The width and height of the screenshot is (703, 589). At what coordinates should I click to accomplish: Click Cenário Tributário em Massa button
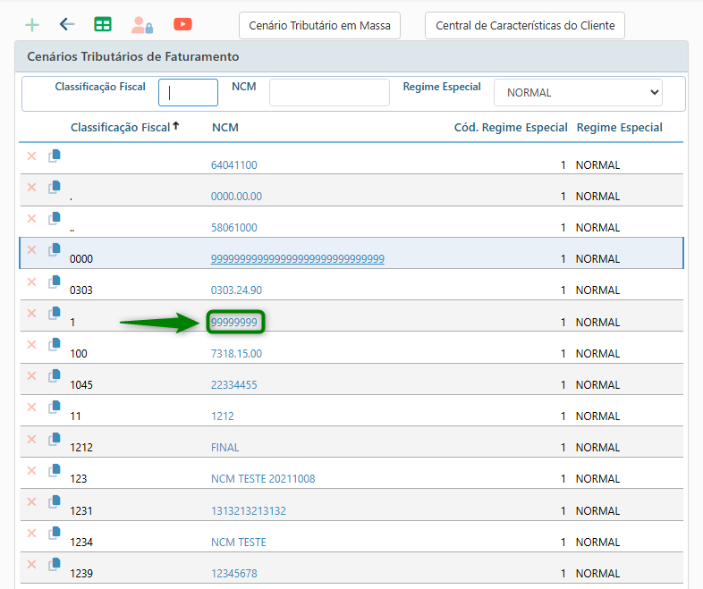click(319, 26)
